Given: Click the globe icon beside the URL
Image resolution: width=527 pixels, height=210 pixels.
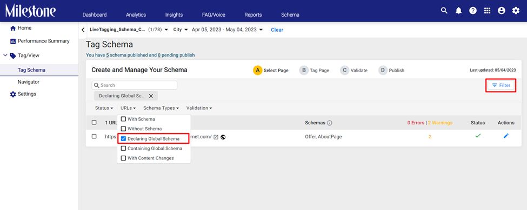Looking at the screenshot, I should coord(223,137).
